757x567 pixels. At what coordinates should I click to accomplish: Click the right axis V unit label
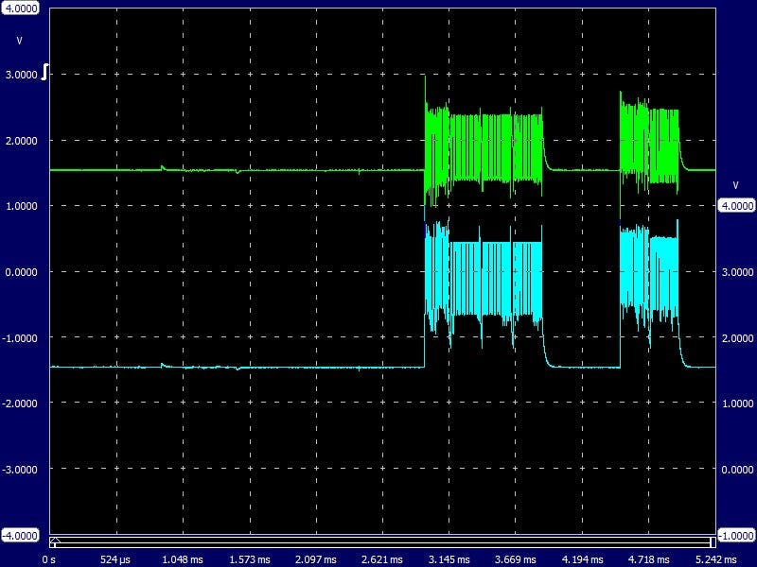(735, 184)
